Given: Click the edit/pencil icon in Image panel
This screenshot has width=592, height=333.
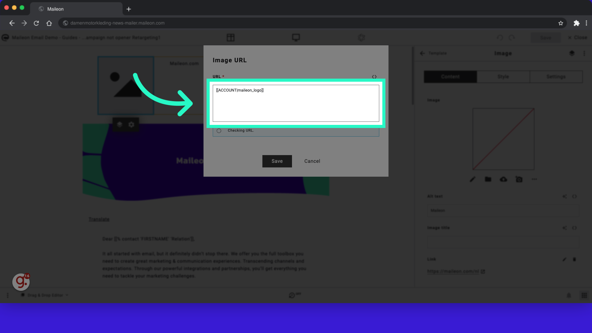Looking at the screenshot, I should point(472,179).
